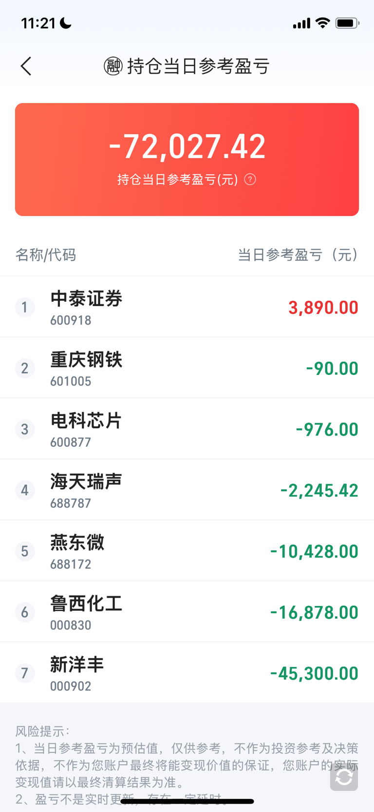The width and height of the screenshot is (374, 812).
Task: Tap the rank 1 number badge
Action: pos(25,308)
